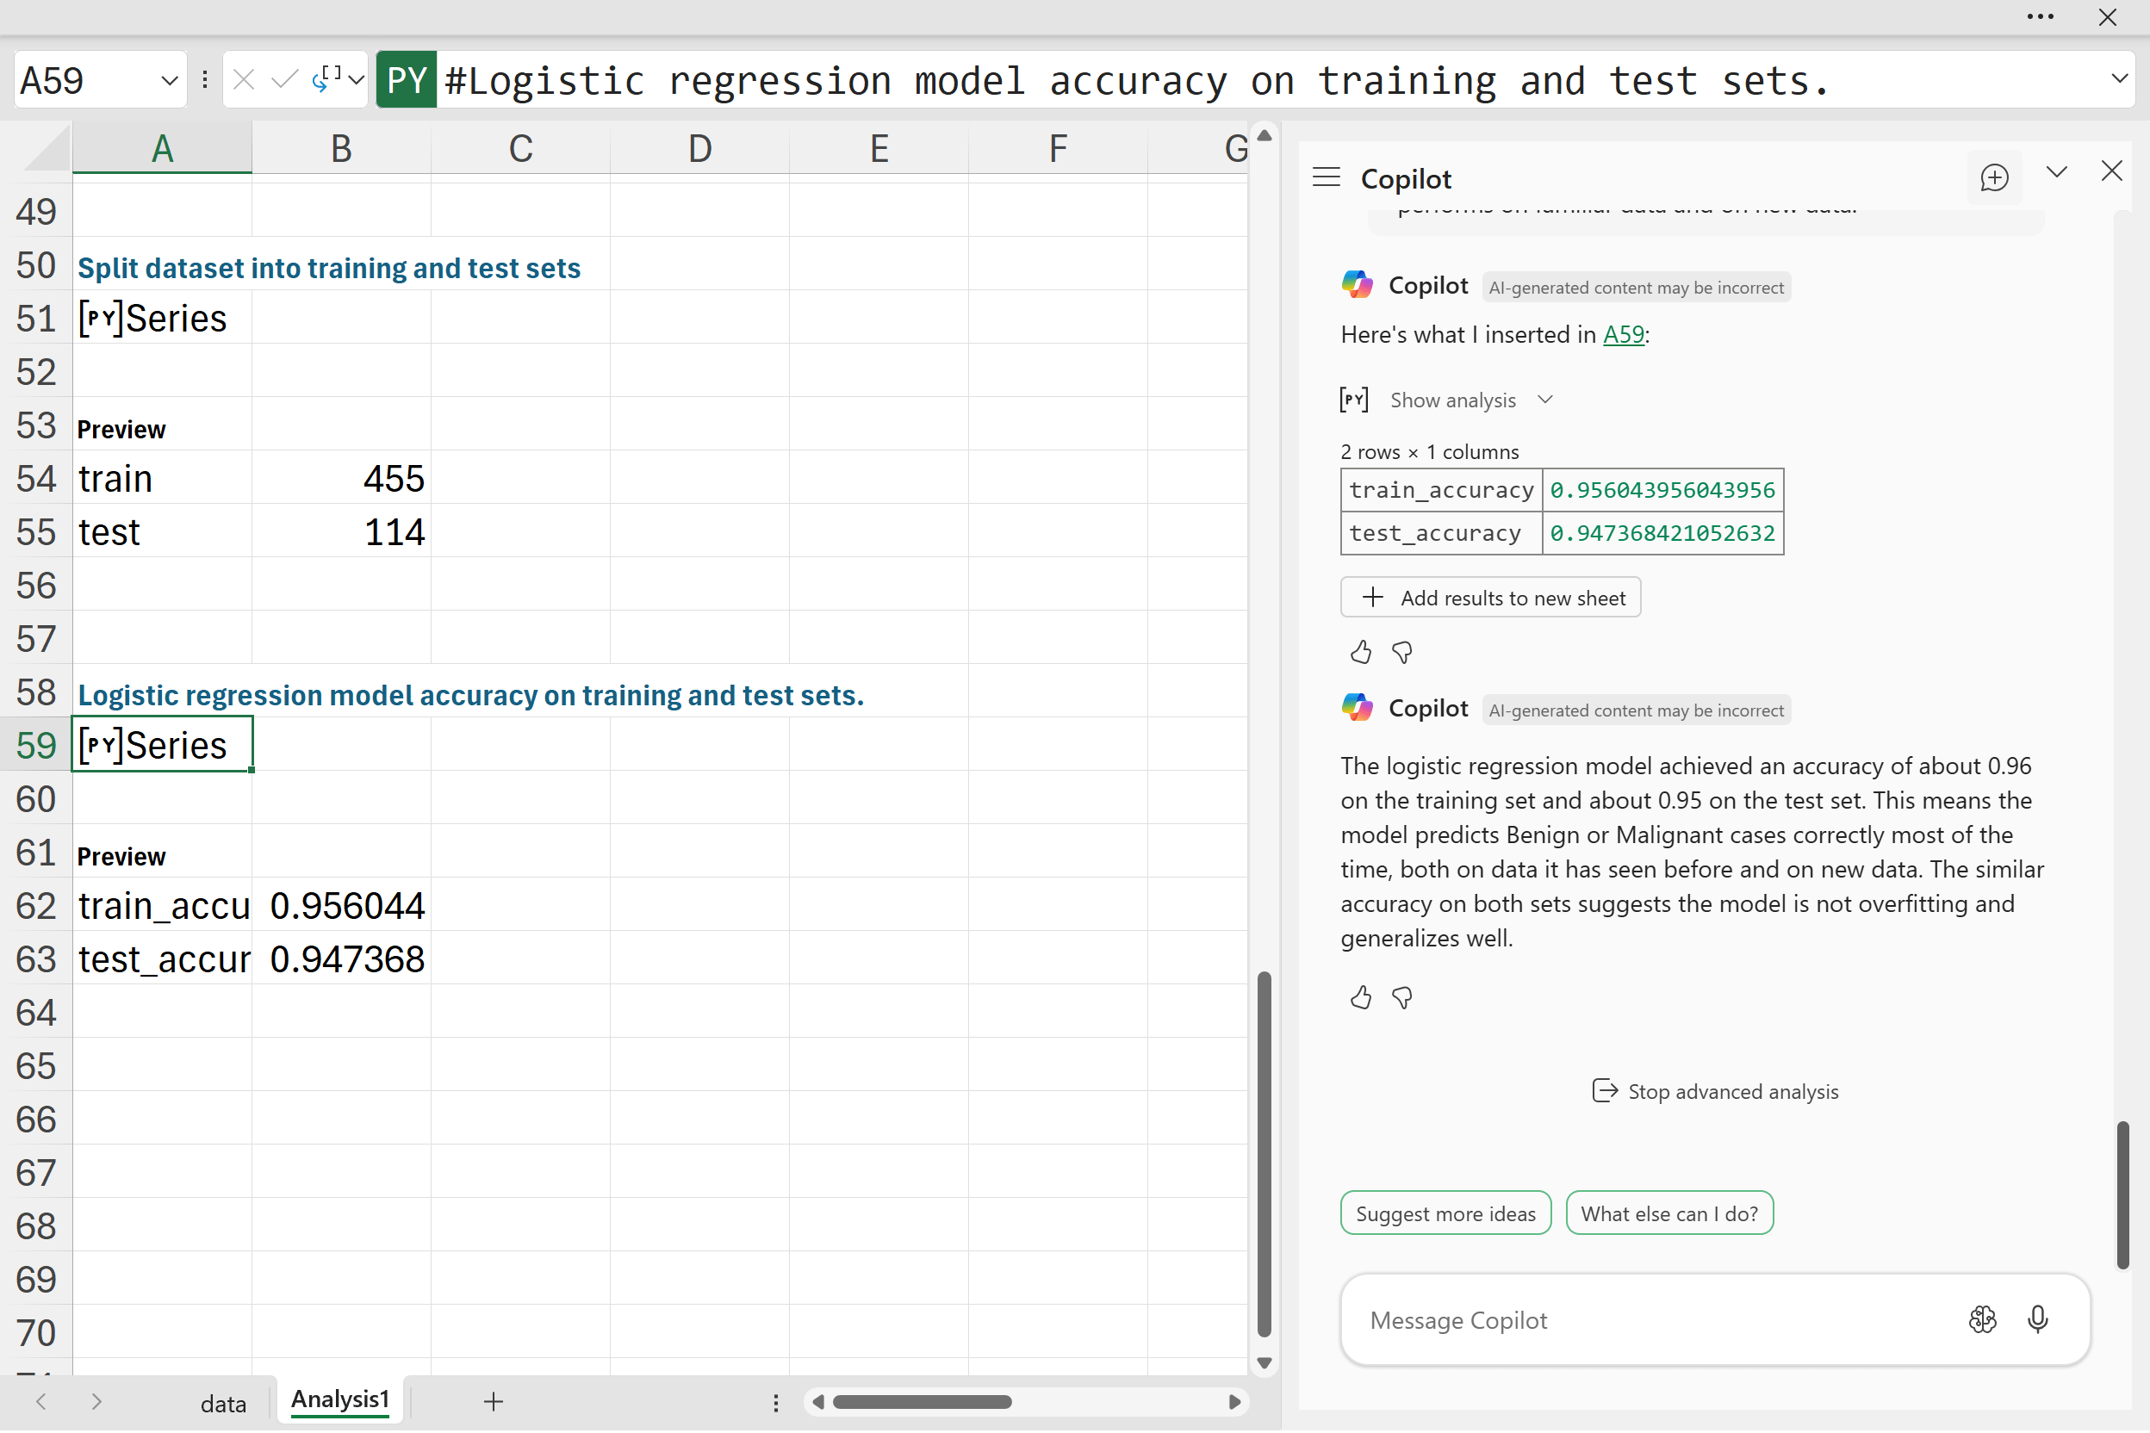Image resolution: width=2150 pixels, height=1433 pixels.
Task: Expand the formula bar with chevron
Action: pyautogui.click(x=2119, y=79)
